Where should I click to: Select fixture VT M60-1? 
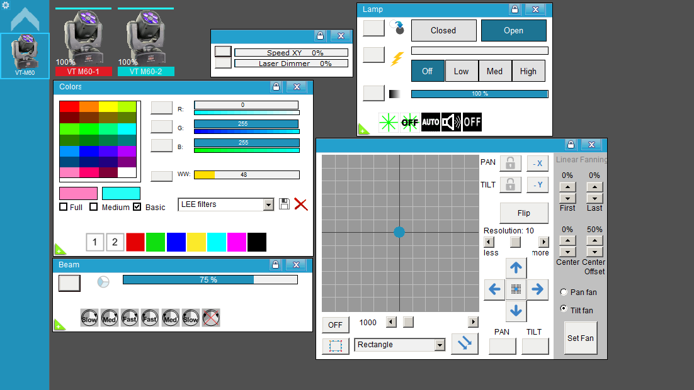tap(83, 42)
